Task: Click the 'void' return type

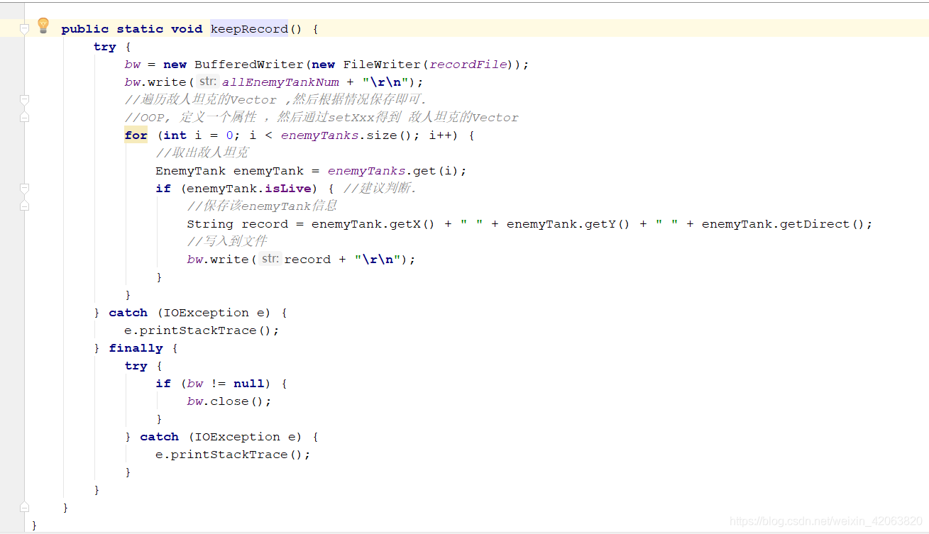Action: [x=187, y=29]
